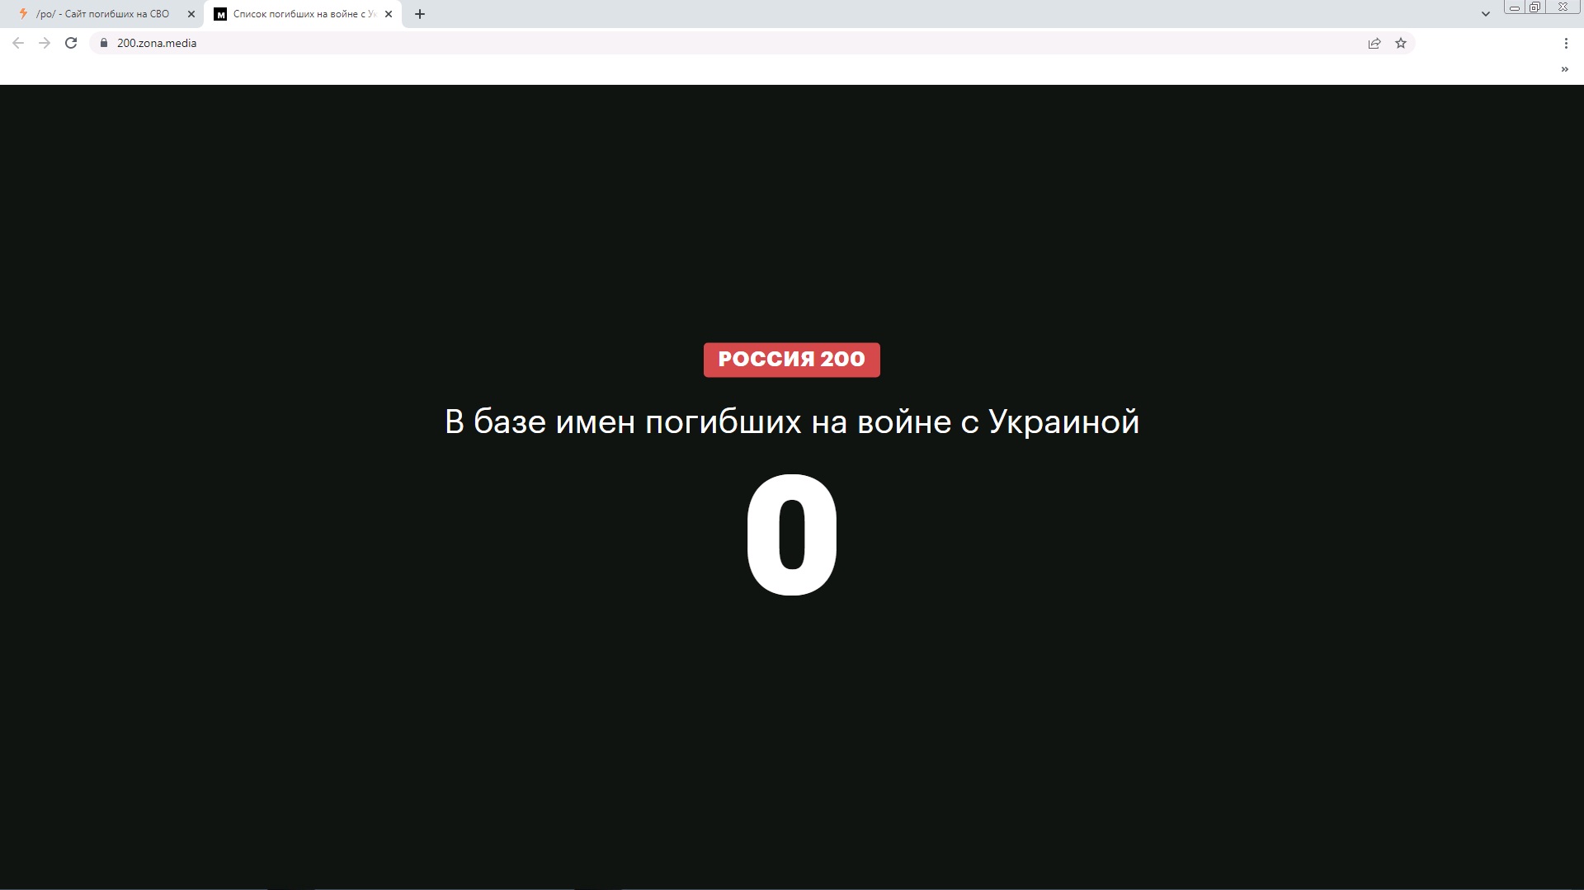This screenshot has height=890, width=1584.
Task: Go back to the previous page
Action: [x=18, y=43]
